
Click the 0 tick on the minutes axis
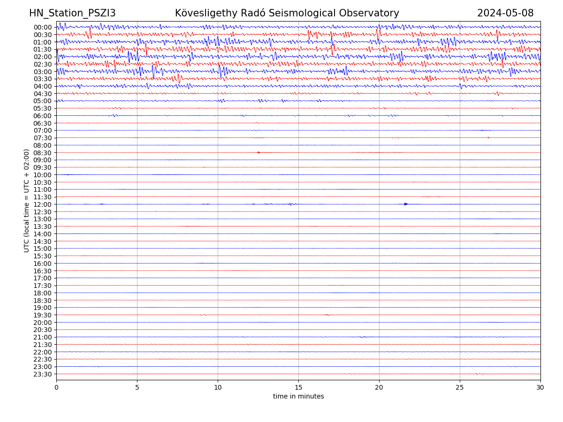pos(56,388)
